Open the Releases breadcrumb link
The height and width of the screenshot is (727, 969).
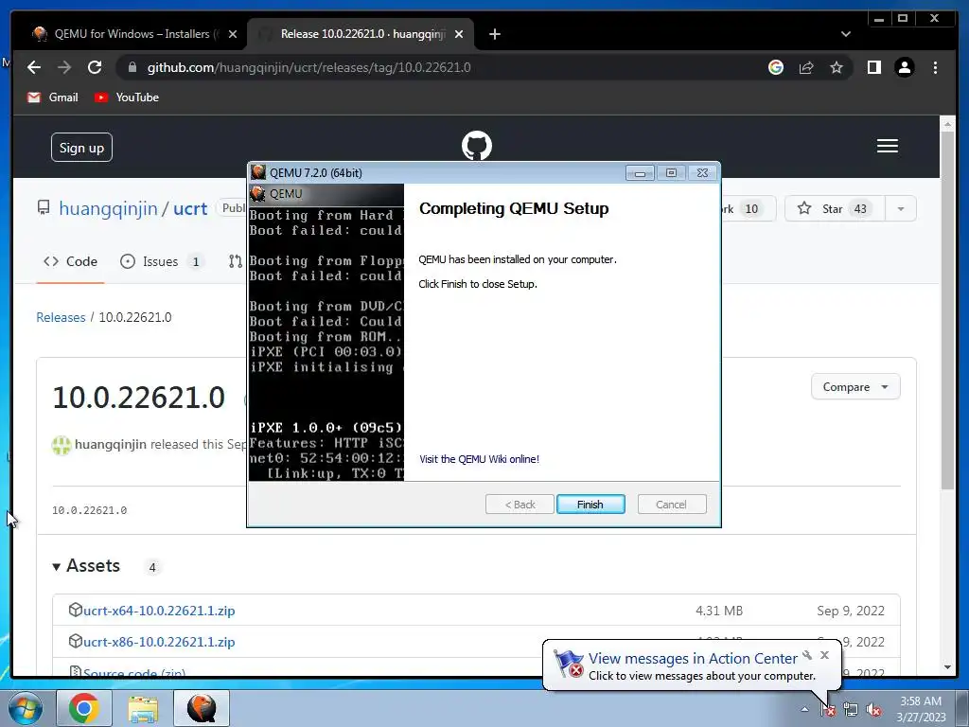pyautogui.click(x=61, y=317)
